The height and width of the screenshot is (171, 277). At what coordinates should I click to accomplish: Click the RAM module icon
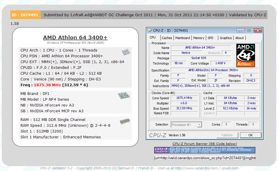tap(125, 122)
